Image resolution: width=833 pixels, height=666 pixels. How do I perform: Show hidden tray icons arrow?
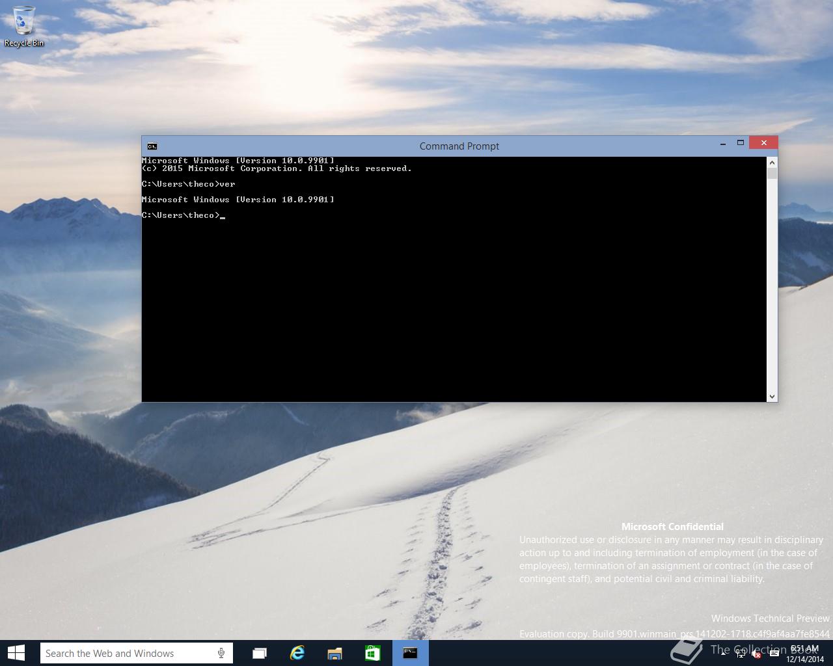(x=724, y=654)
